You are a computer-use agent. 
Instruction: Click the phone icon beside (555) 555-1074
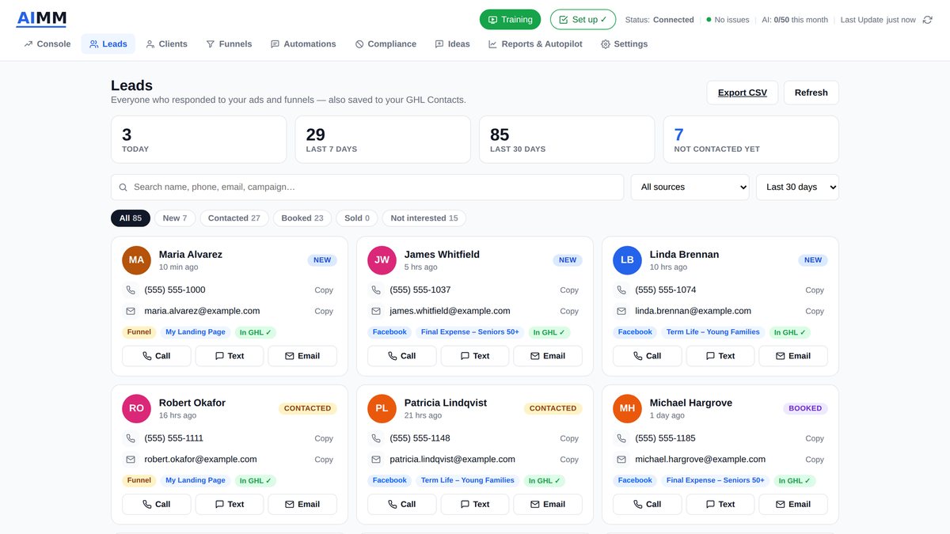click(x=621, y=290)
